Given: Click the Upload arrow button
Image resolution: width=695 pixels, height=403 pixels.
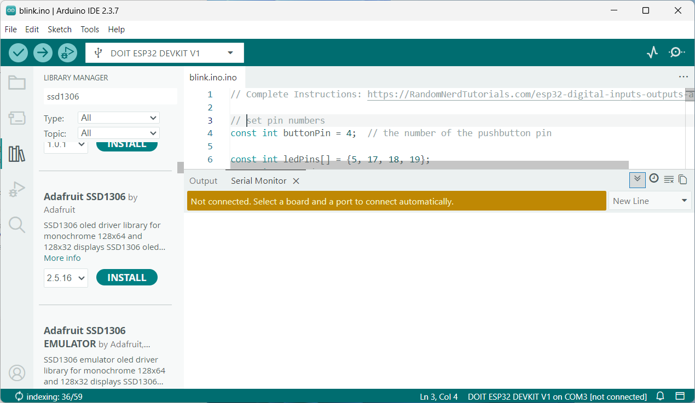Looking at the screenshot, I should click(x=43, y=52).
